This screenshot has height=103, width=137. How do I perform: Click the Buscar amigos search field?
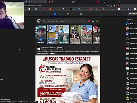click(132, 13)
